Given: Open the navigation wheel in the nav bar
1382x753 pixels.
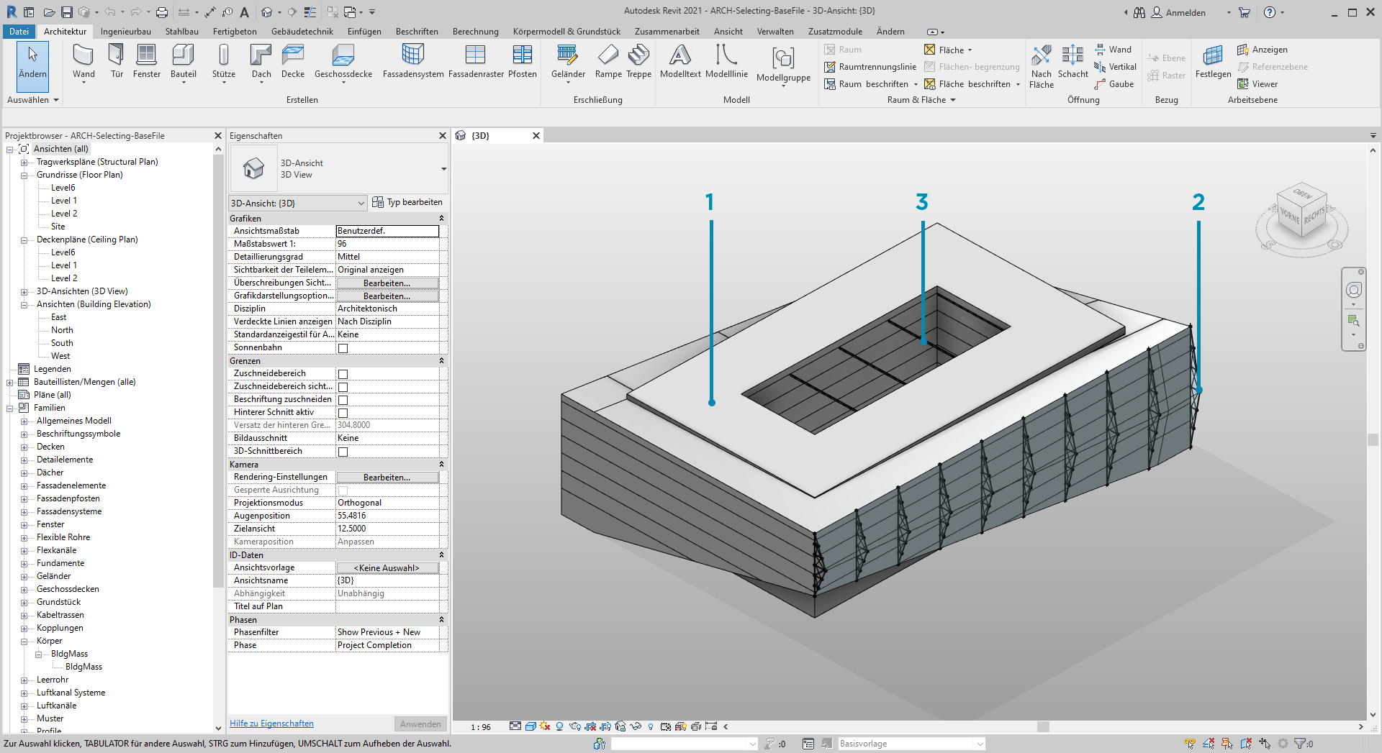Looking at the screenshot, I should (1354, 290).
